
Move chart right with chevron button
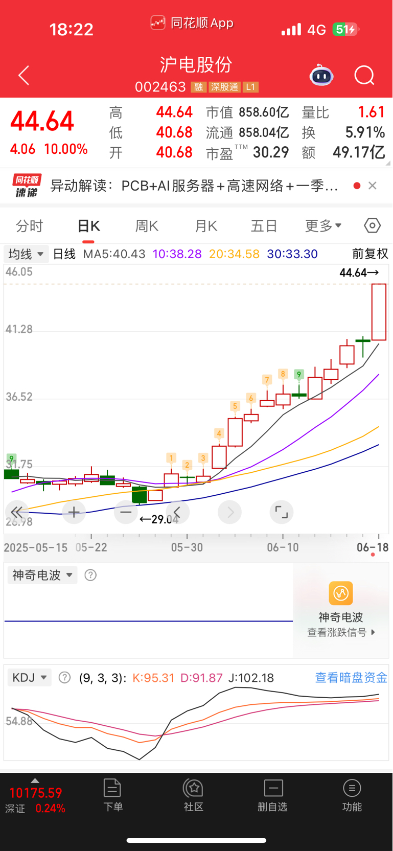click(x=230, y=512)
